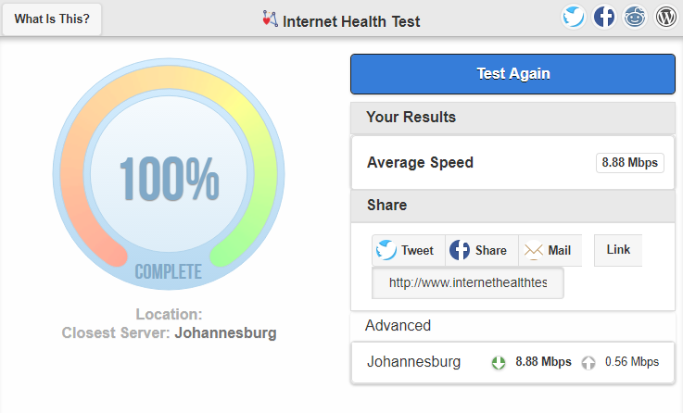Start the test with Test Again
This screenshot has height=413, width=683.
pos(513,74)
